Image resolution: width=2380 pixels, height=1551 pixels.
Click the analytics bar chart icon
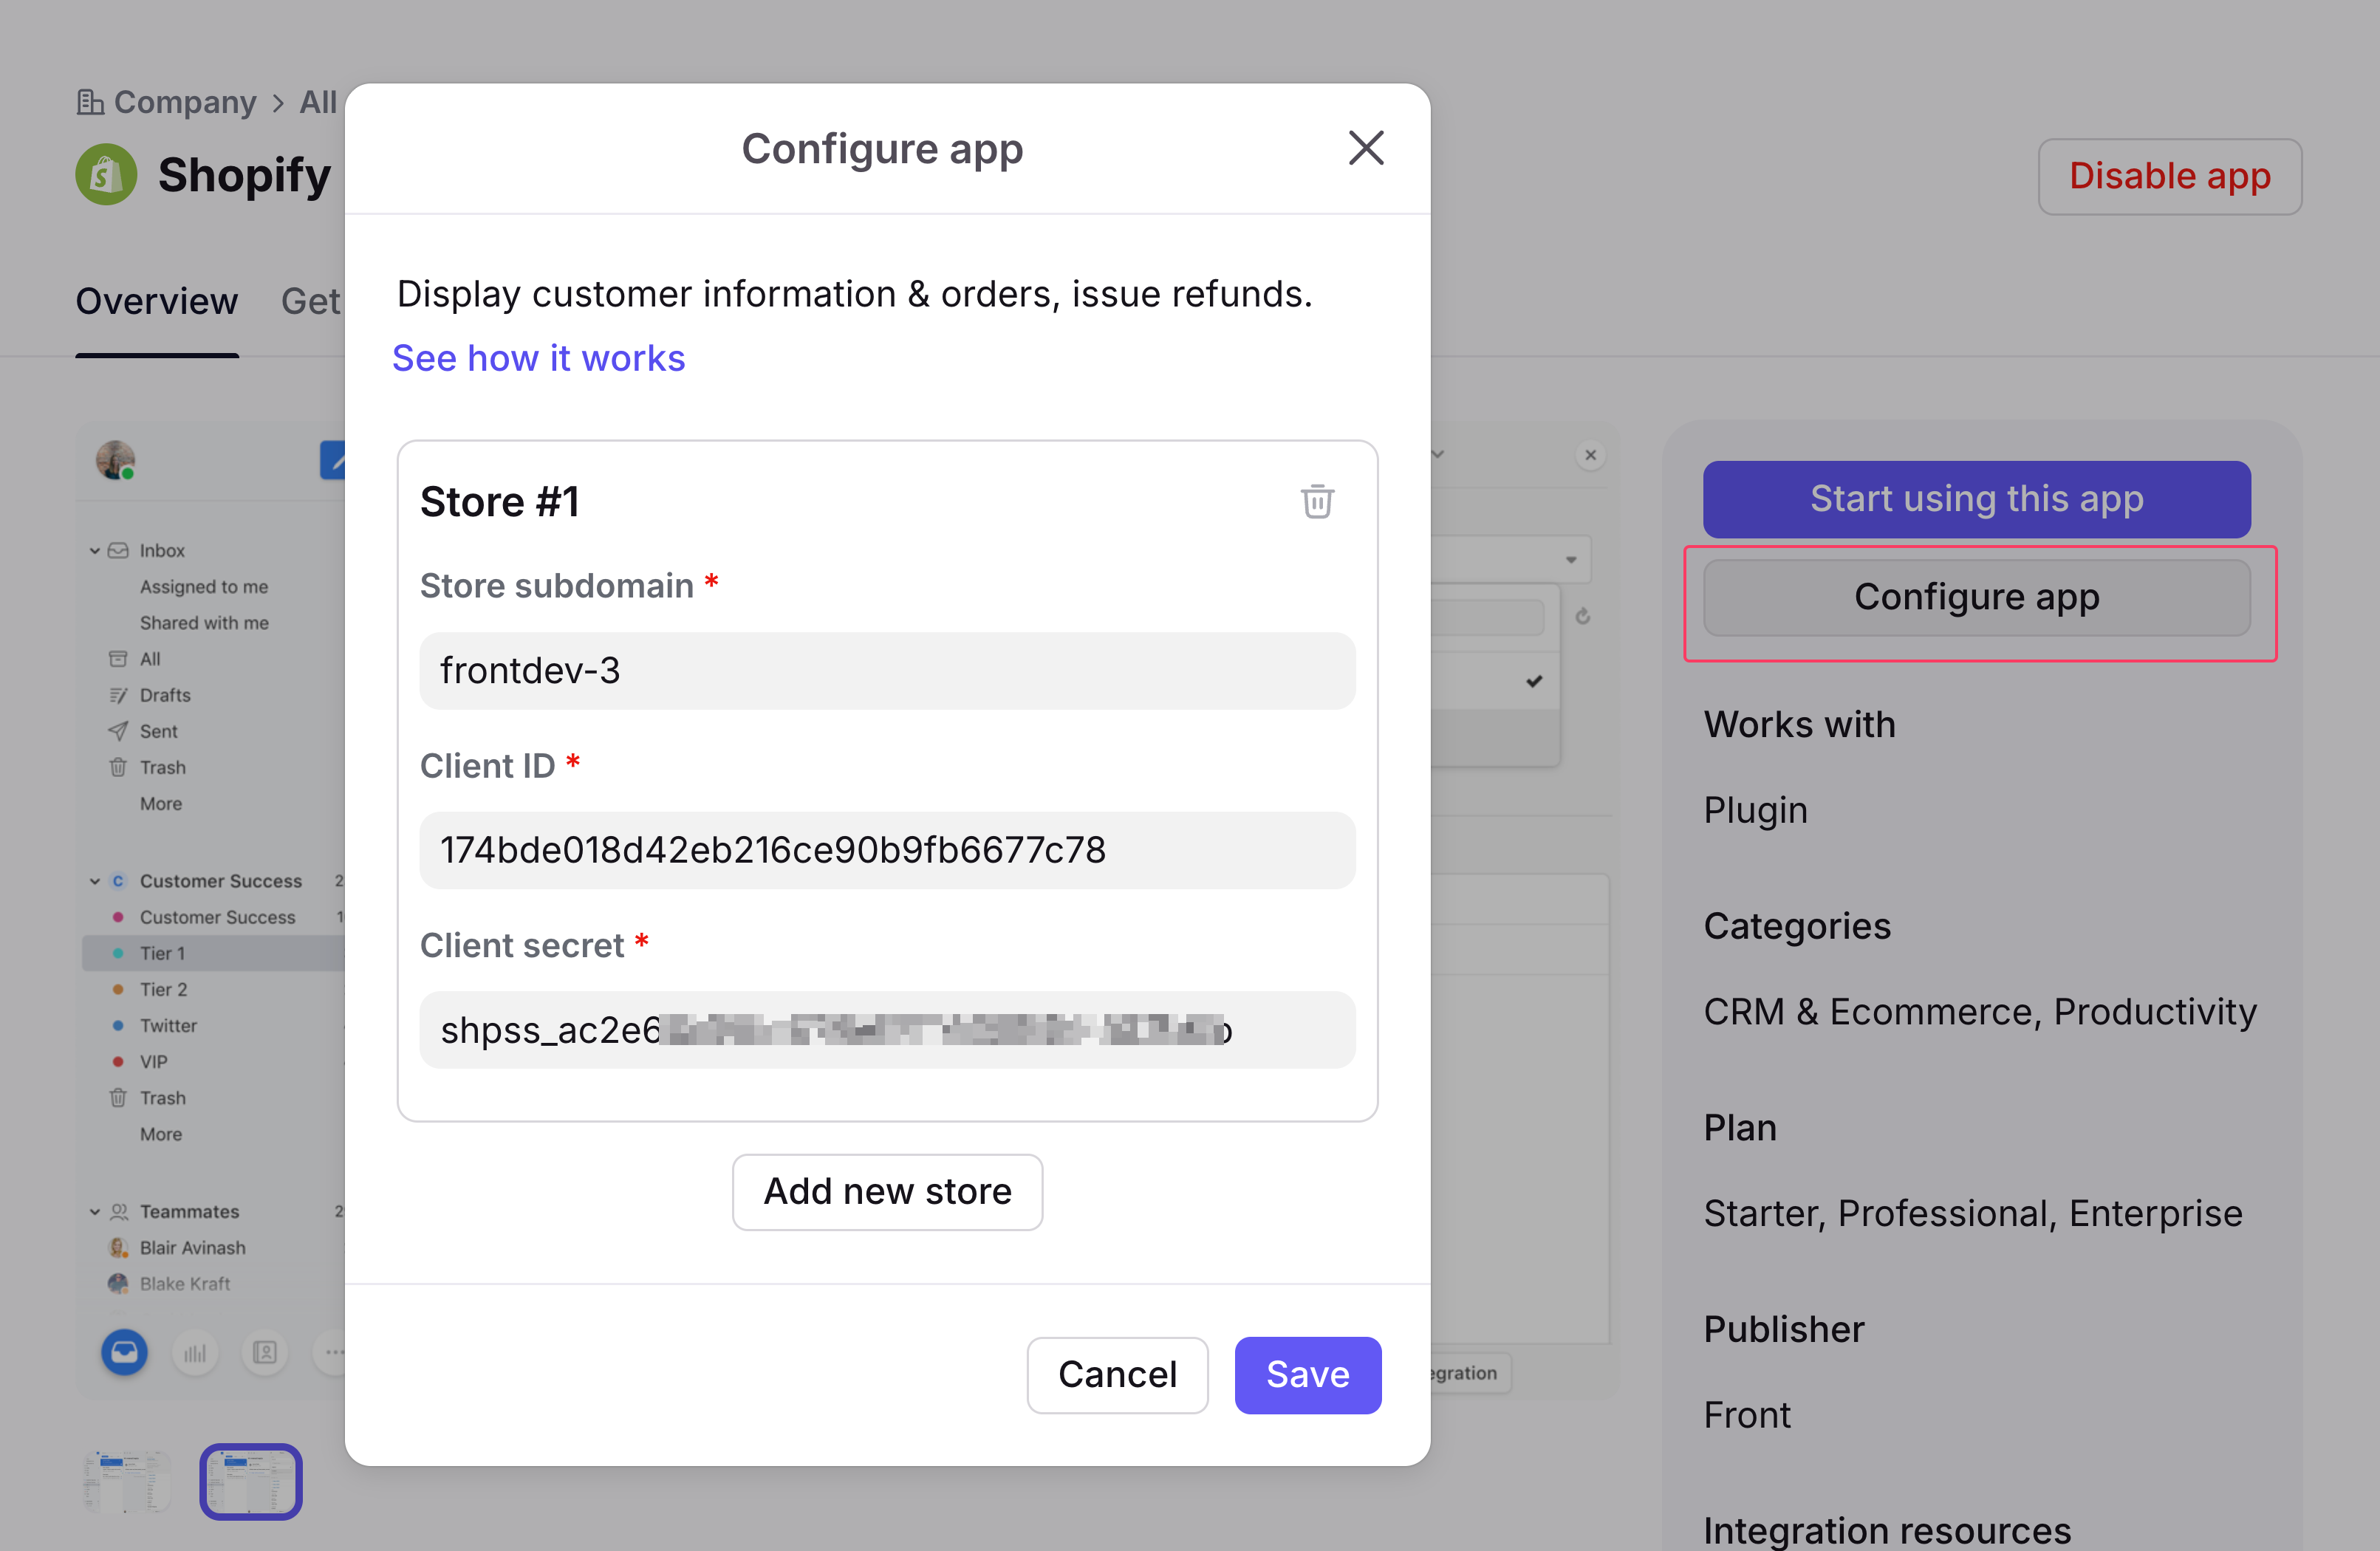point(194,1353)
